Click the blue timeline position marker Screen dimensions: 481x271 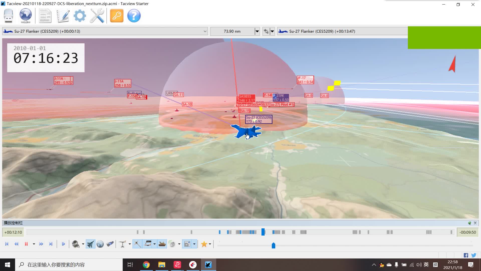click(x=263, y=232)
